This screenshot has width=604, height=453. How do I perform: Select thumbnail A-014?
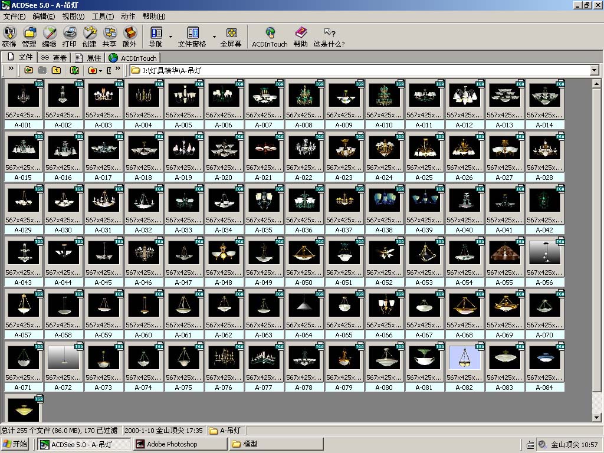pyautogui.click(x=544, y=96)
